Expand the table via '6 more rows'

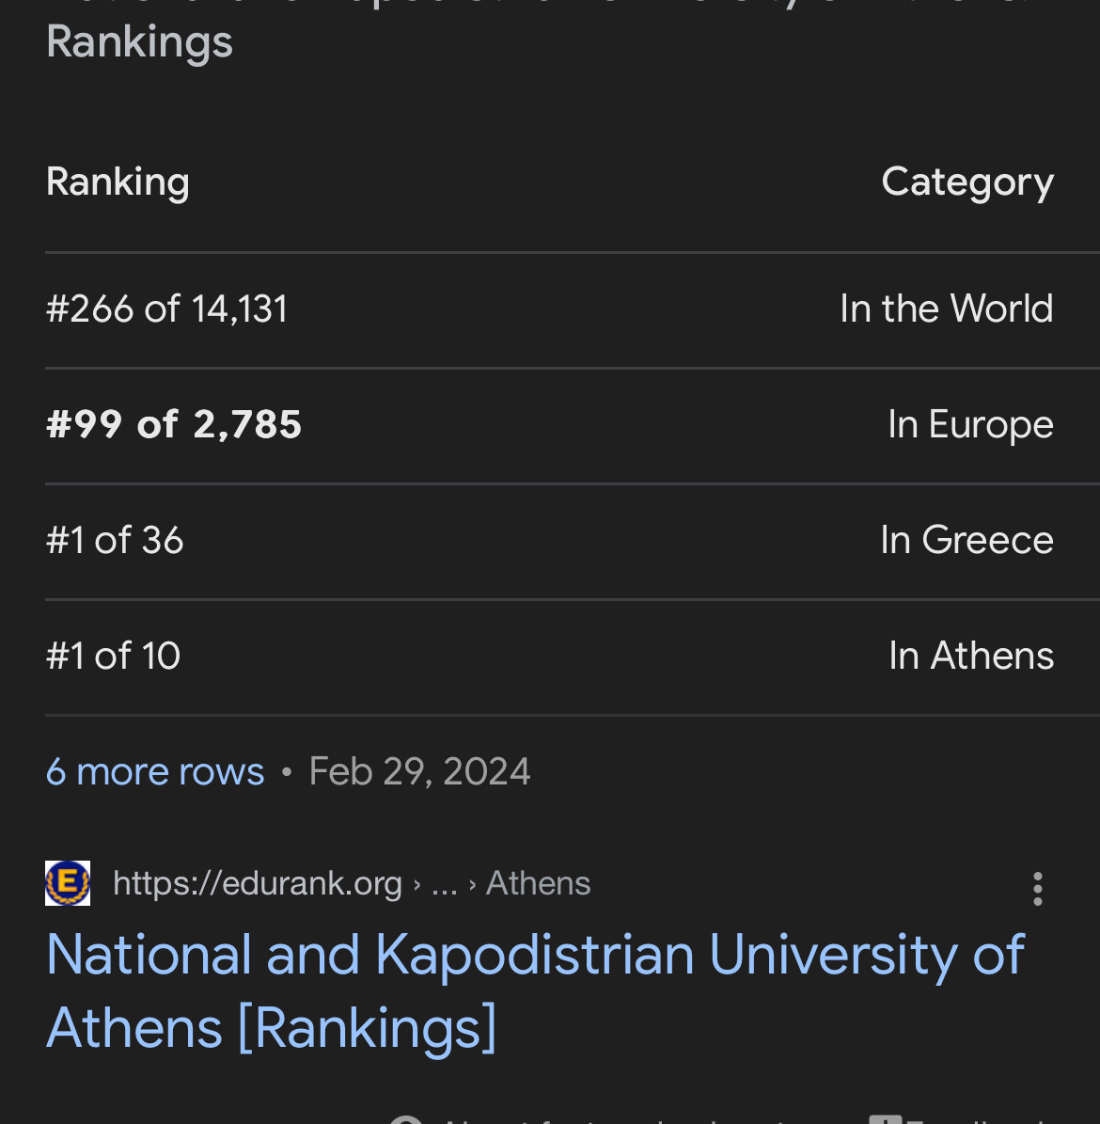[155, 771]
